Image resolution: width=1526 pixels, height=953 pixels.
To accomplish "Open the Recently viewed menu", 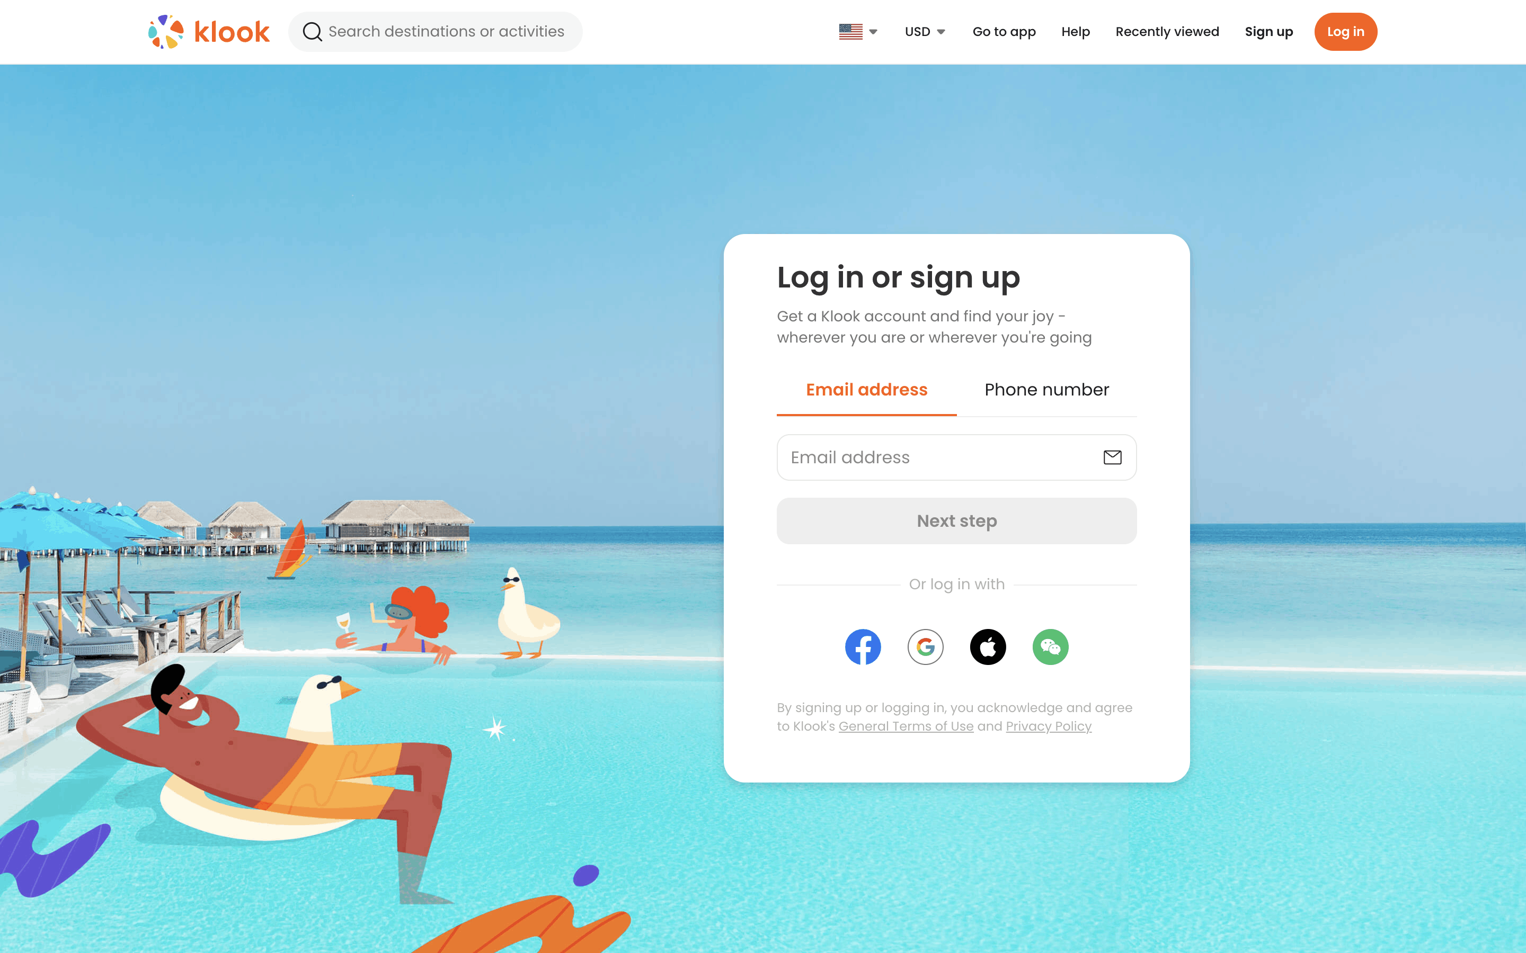I will pos(1167,32).
